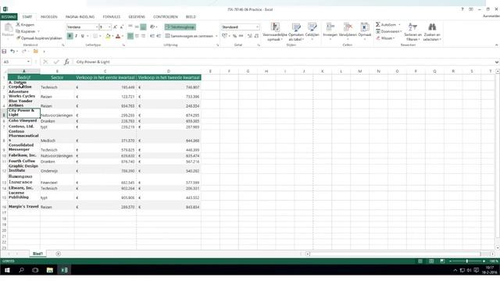
Task: Click the Doorvoeren fill icon
Action: pyautogui.click(x=378, y=31)
